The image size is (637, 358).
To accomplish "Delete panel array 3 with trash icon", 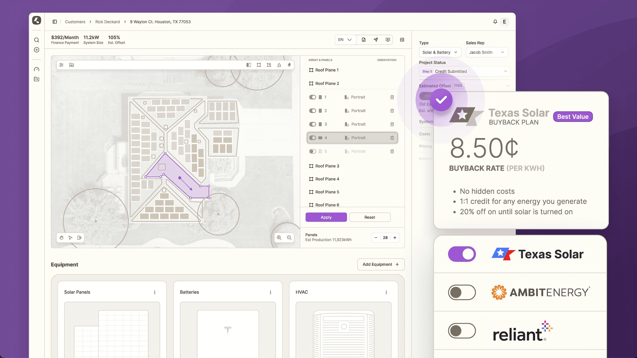I will point(392,124).
